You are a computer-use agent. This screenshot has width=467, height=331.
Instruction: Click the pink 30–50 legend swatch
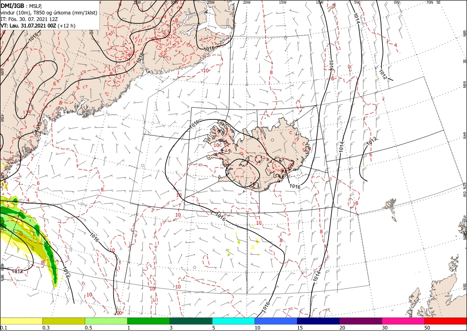click(403, 321)
